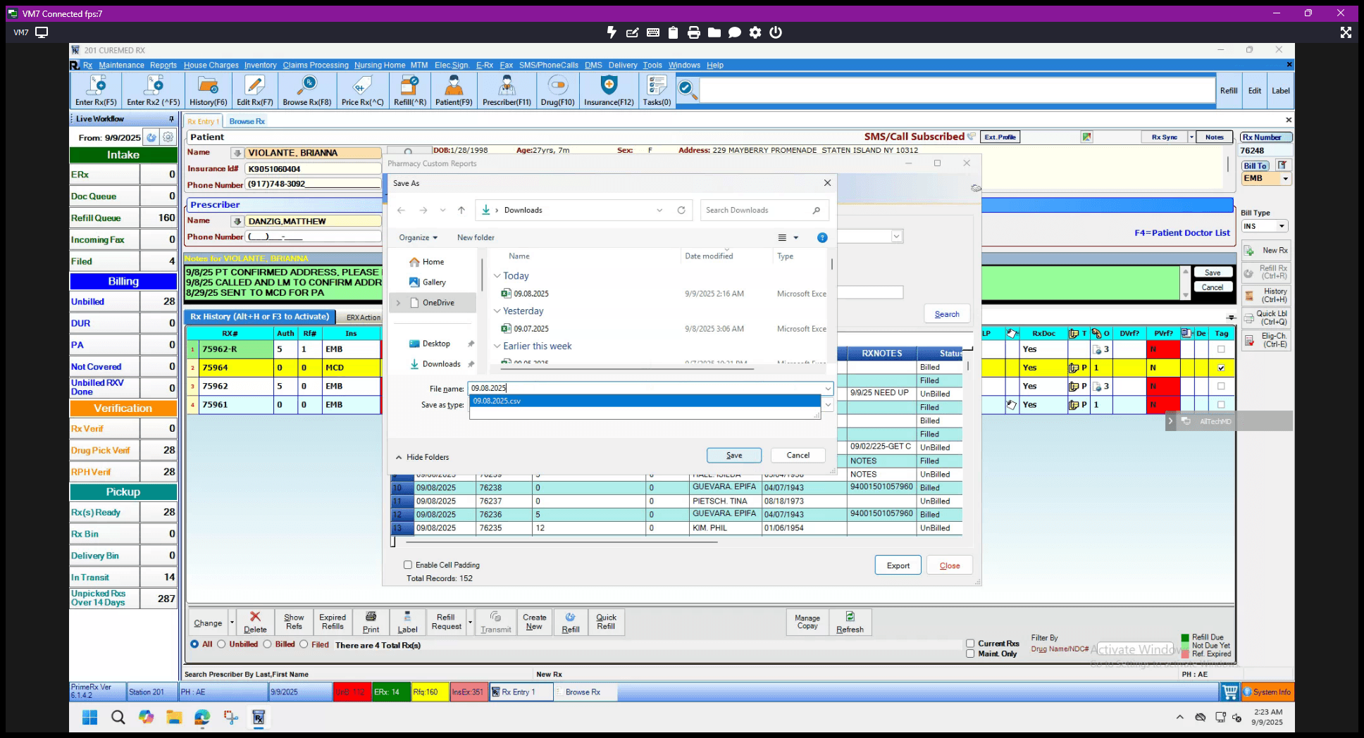The image size is (1364, 738).
Task: Select the Unbilled radio button
Action: coord(221,644)
